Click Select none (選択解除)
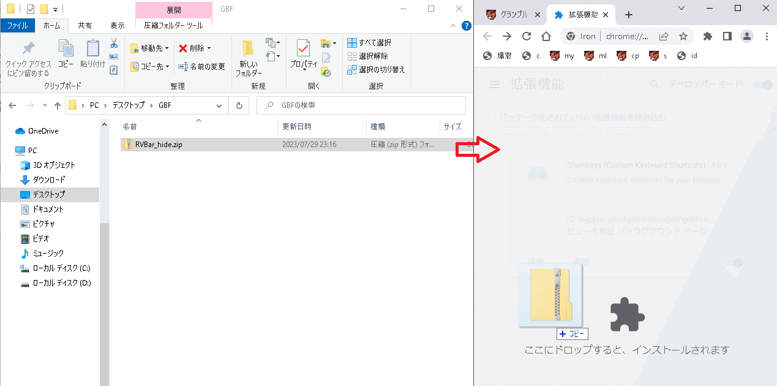 368,56
